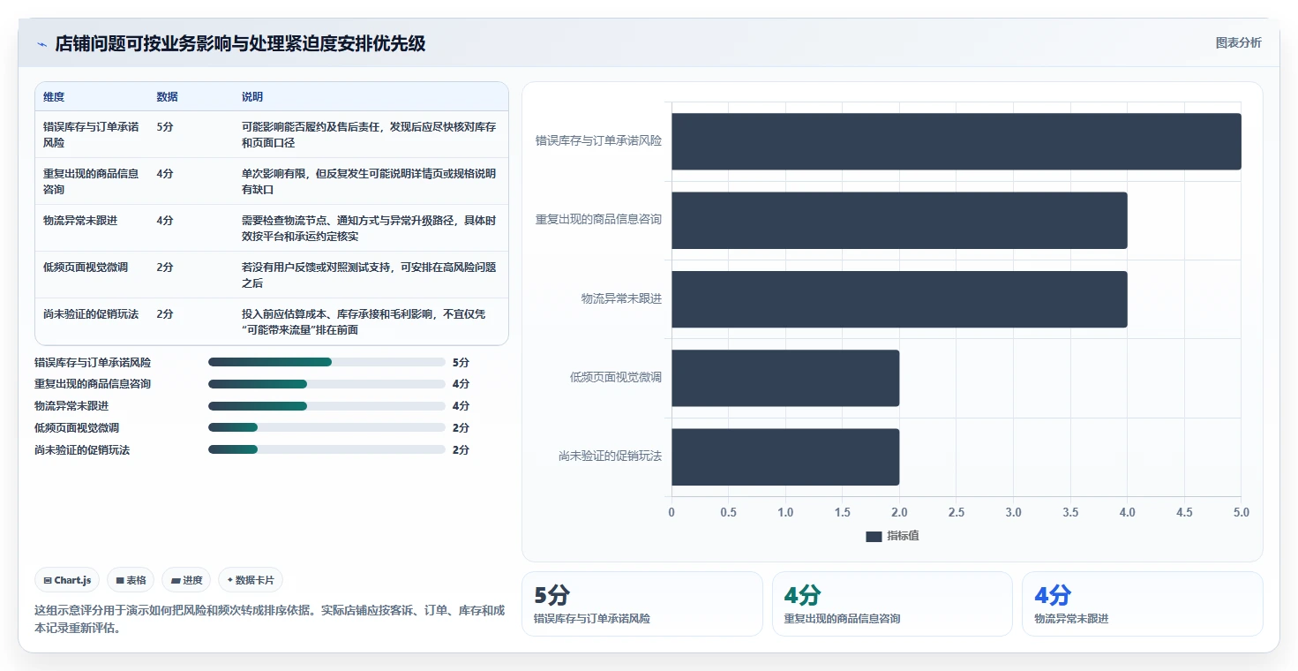Screen dimensions: 1298x671
Task: Click the chart y-axis label 物流异常未跟进
Action: [x=621, y=299]
